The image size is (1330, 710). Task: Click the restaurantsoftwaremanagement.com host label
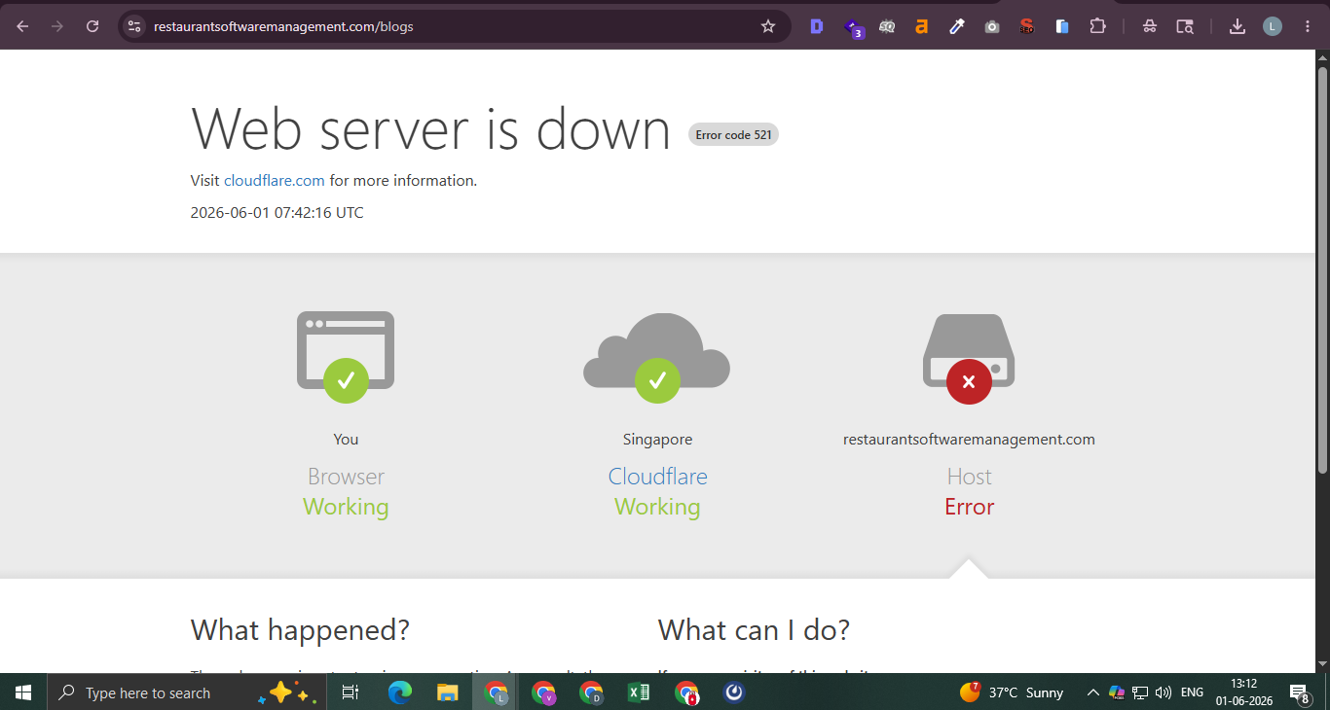coord(969,440)
